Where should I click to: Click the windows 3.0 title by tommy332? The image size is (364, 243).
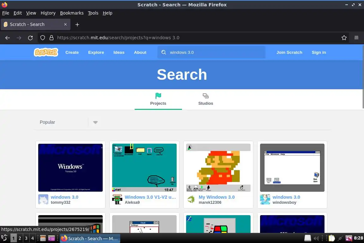pyautogui.click(x=64, y=197)
